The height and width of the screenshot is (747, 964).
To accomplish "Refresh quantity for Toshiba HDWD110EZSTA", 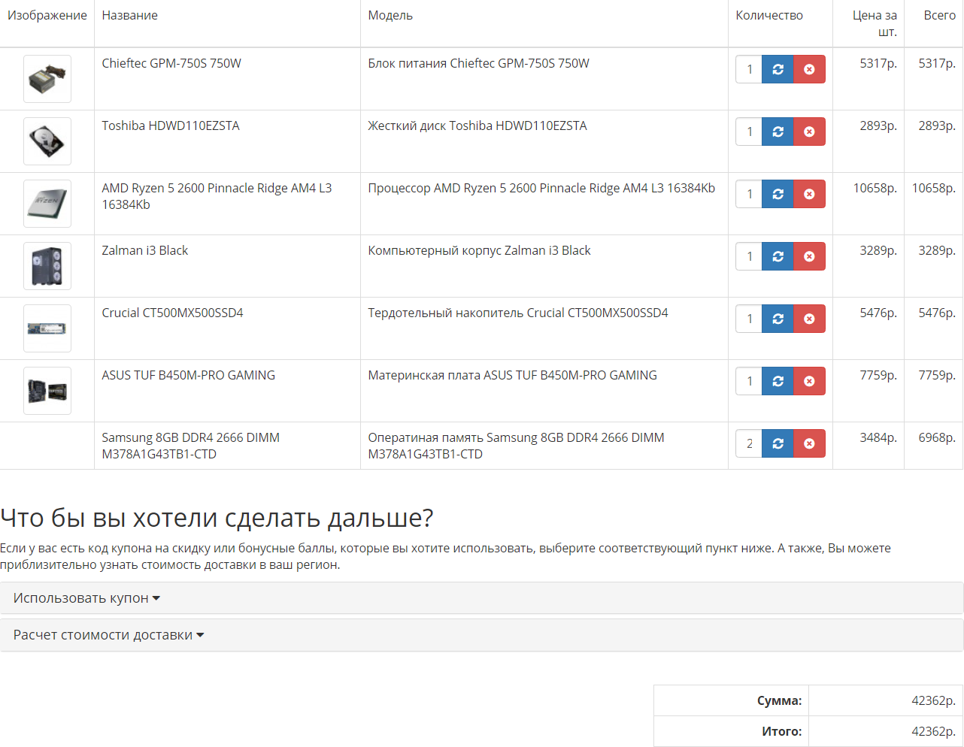I will click(778, 132).
